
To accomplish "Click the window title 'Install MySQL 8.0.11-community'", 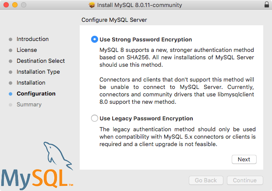I will point(140,5).
